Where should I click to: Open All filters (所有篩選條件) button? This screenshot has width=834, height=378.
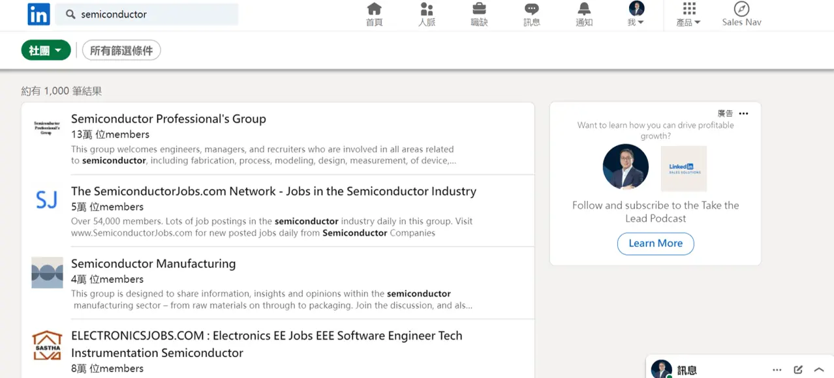point(121,50)
